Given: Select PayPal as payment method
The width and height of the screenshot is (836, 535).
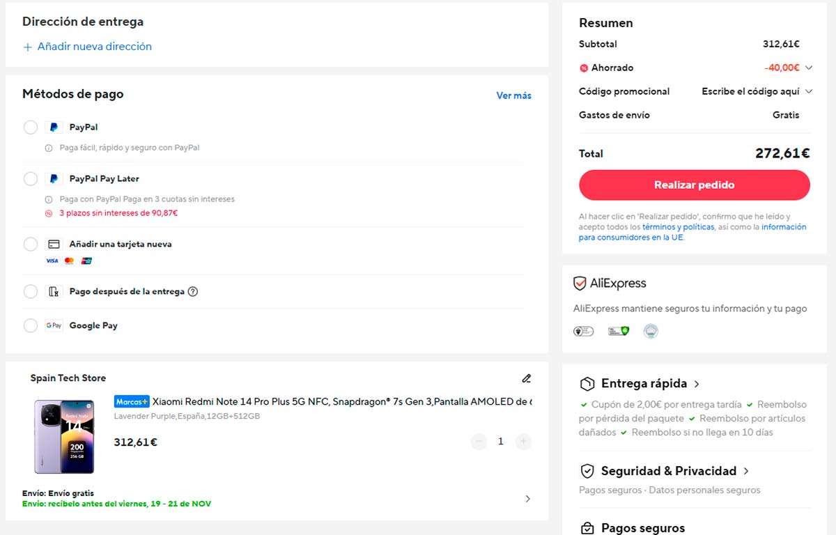Looking at the screenshot, I should coord(31,127).
